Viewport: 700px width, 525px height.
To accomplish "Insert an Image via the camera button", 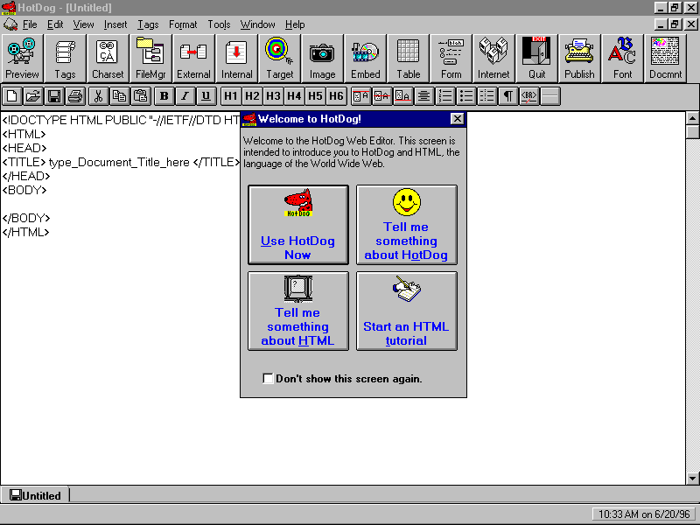I will tap(322, 59).
